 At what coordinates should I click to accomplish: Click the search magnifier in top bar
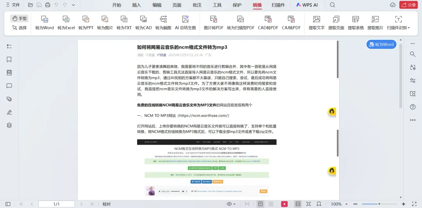click(x=333, y=5)
